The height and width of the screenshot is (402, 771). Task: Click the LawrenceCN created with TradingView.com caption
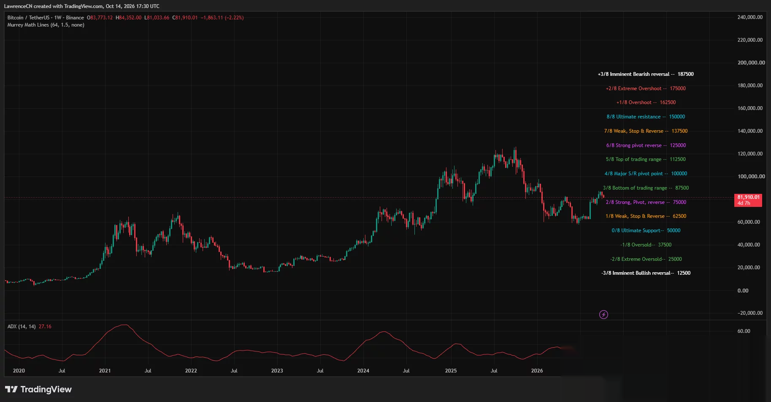coord(82,6)
